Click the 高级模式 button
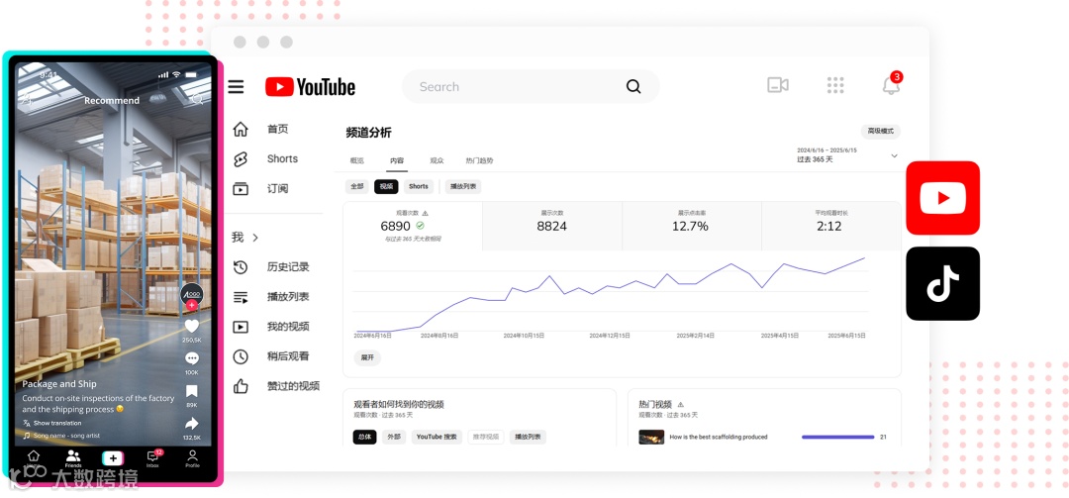The height and width of the screenshot is (498, 1069). tap(881, 131)
